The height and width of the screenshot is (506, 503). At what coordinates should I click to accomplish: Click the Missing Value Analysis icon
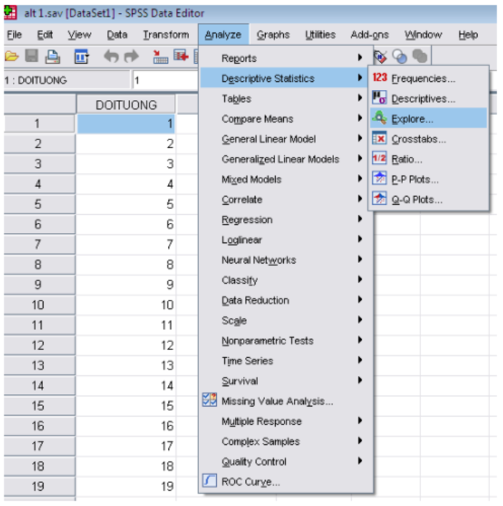click(x=210, y=400)
